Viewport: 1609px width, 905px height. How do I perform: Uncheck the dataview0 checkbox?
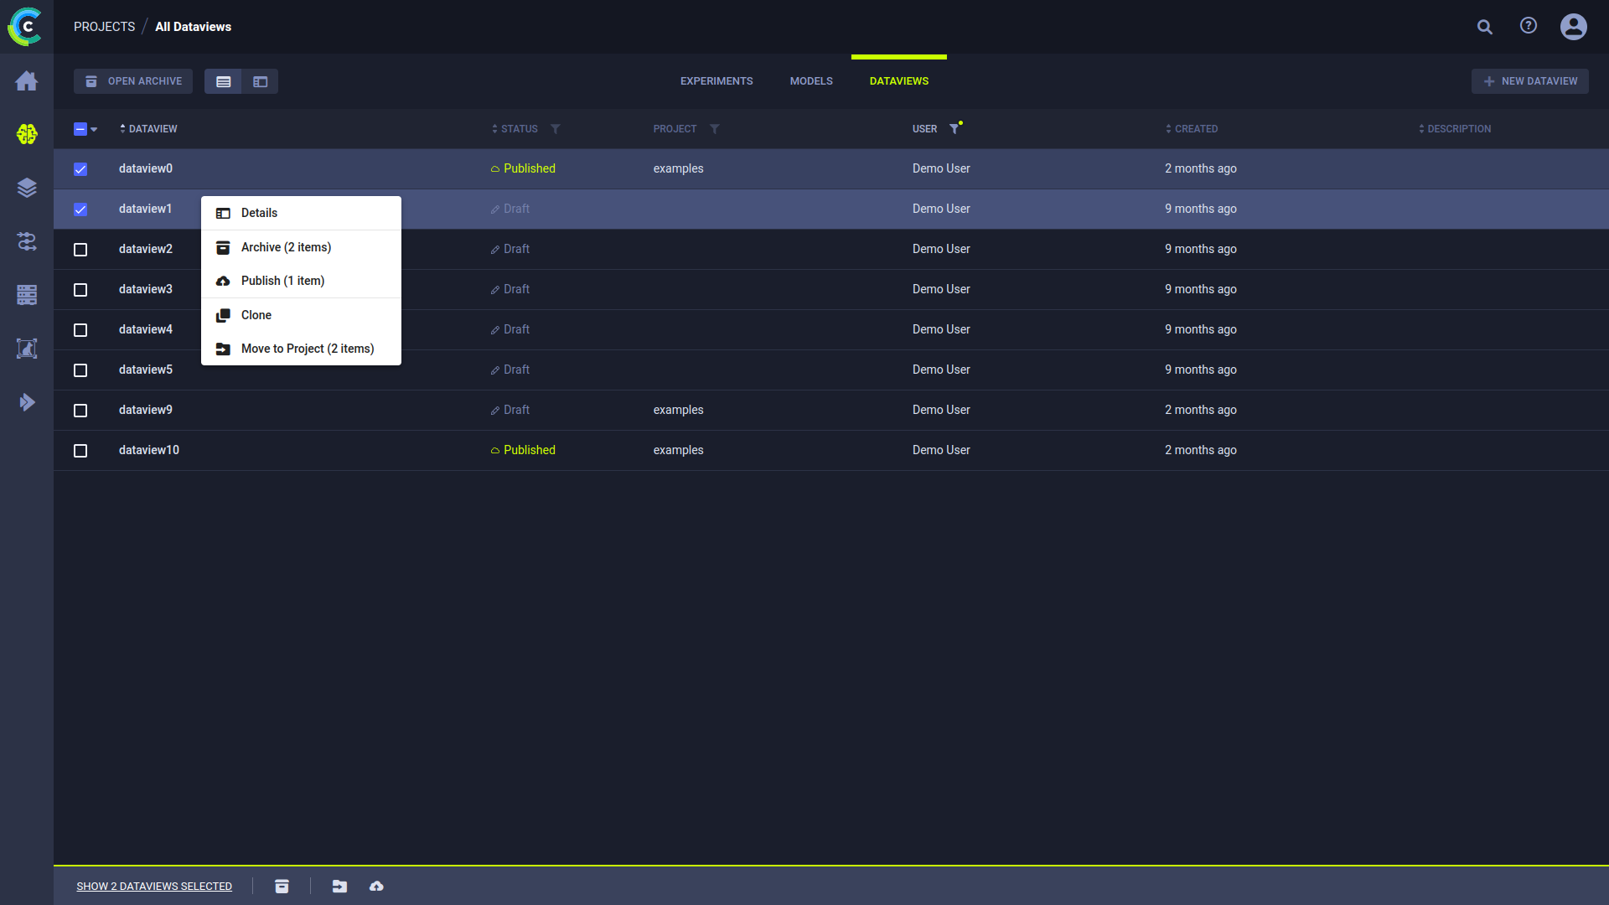pyautogui.click(x=80, y=169)
